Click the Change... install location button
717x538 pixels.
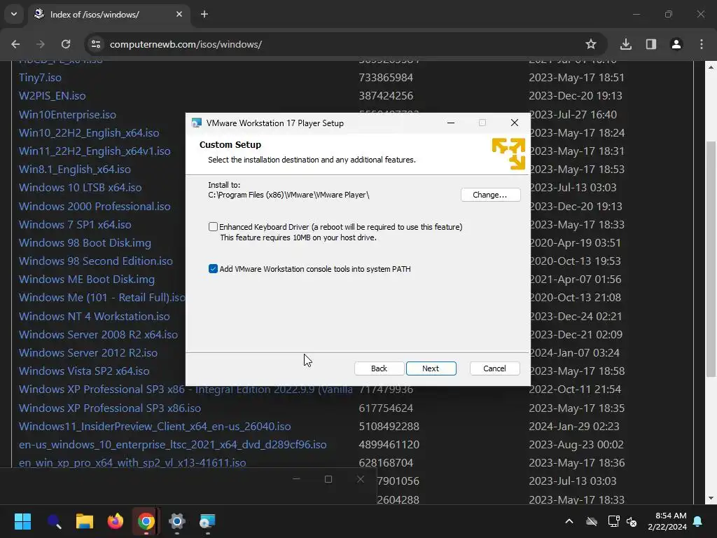490,195
